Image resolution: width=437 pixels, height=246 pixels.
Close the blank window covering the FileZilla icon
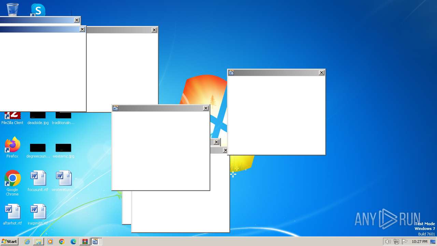point(82,29)
